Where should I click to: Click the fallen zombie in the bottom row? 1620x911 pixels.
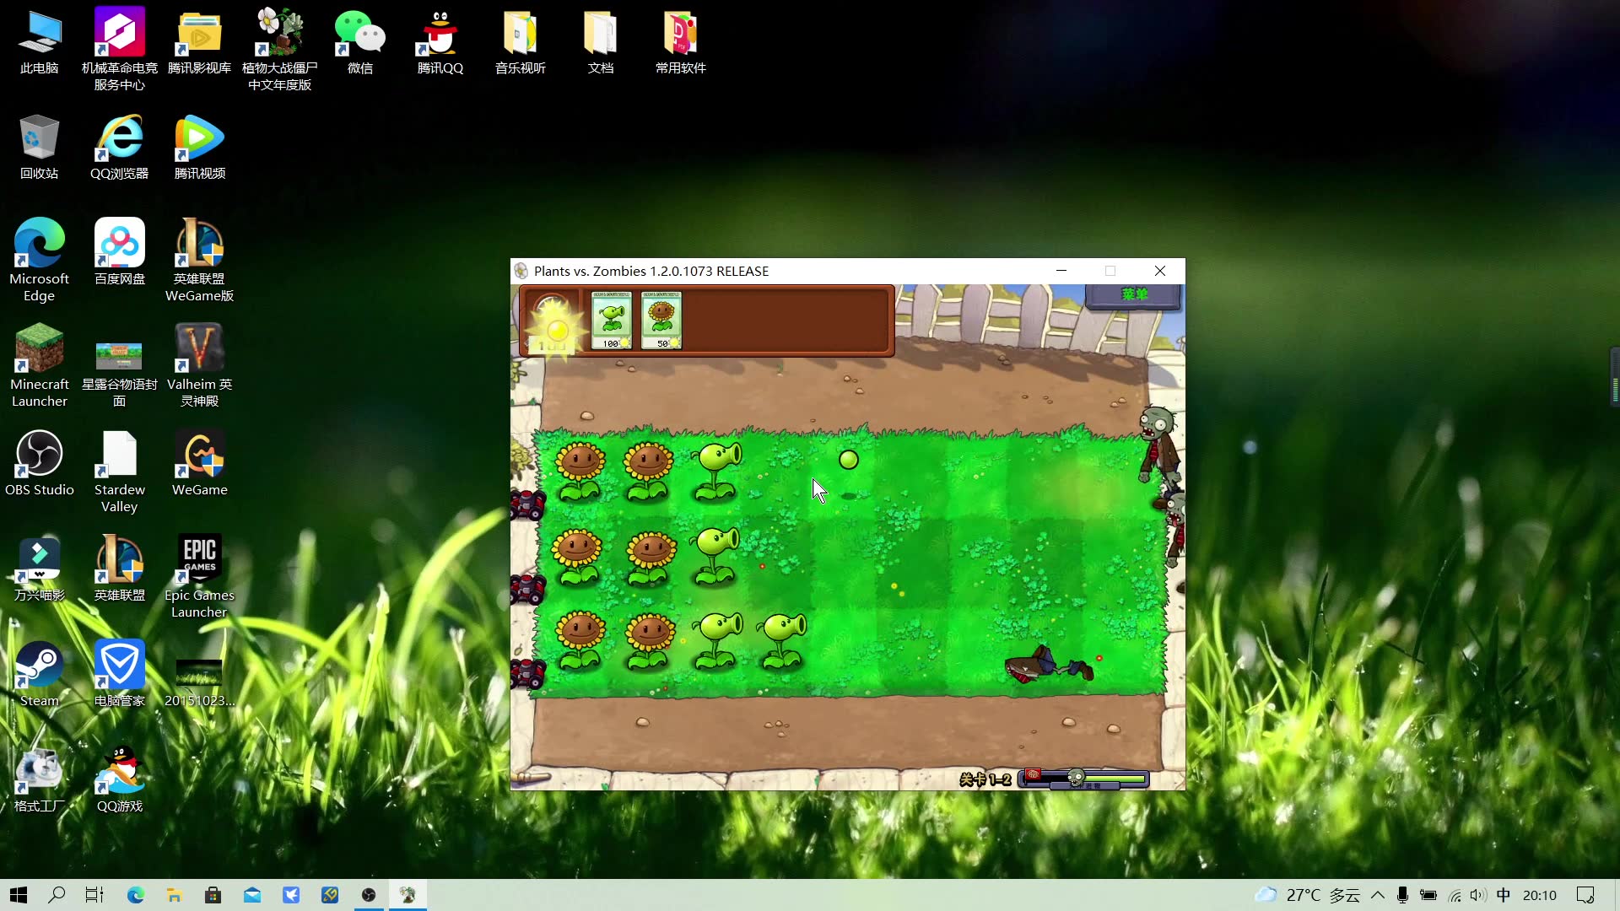click(1049, 665)
